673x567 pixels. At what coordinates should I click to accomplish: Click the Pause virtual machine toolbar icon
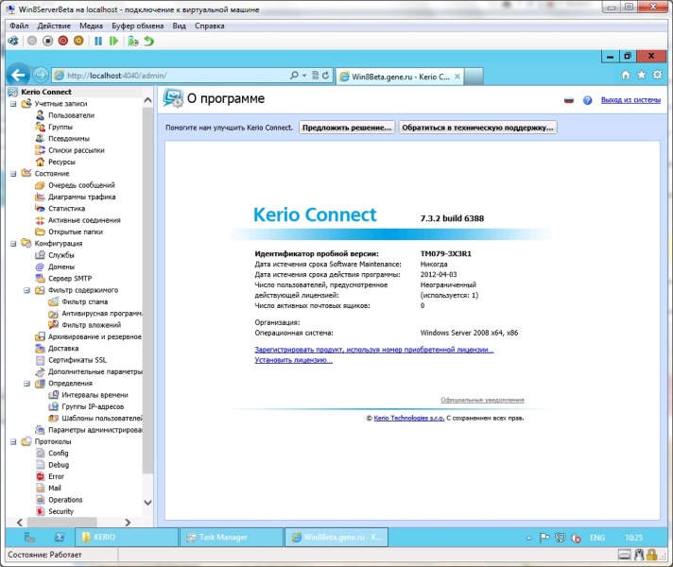point(98,42)
